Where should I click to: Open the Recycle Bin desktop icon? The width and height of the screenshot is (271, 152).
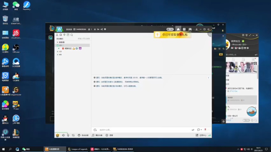click(5, 20)
